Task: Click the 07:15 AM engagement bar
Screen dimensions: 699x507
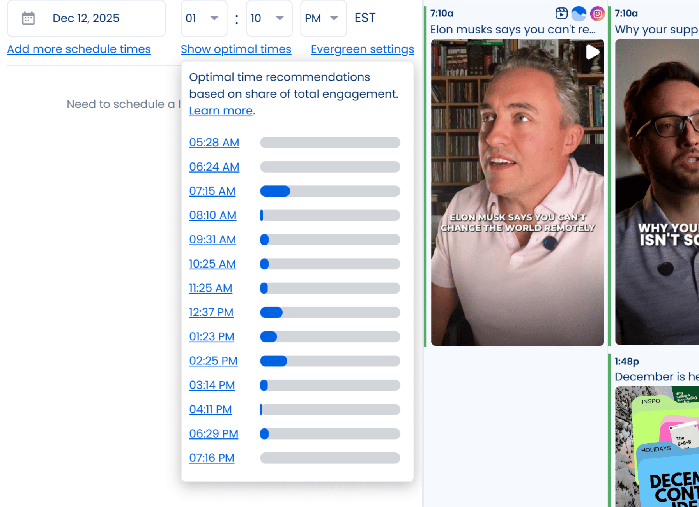Action: click(330, 191)
